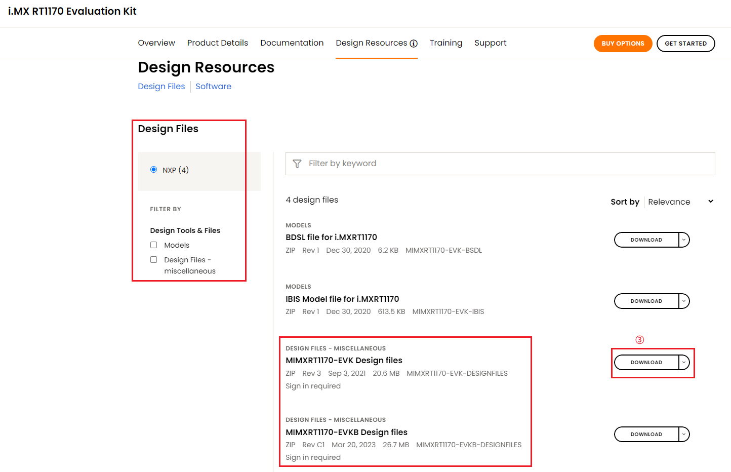
Task: Select the NXP (4) radio button
Action: 153,170
